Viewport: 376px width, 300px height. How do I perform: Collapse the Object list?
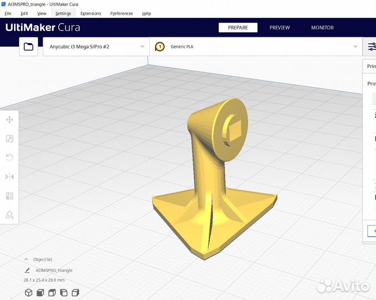(x=26, y=259)
